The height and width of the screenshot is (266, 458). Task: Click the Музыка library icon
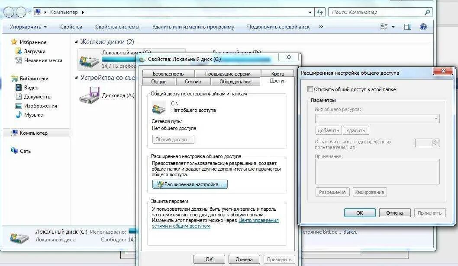[x=19, y=115]
